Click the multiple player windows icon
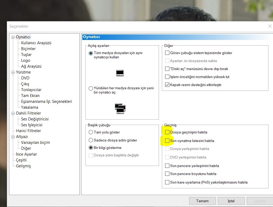Viewport: 273px width, 207px height. tap(120, 108)
